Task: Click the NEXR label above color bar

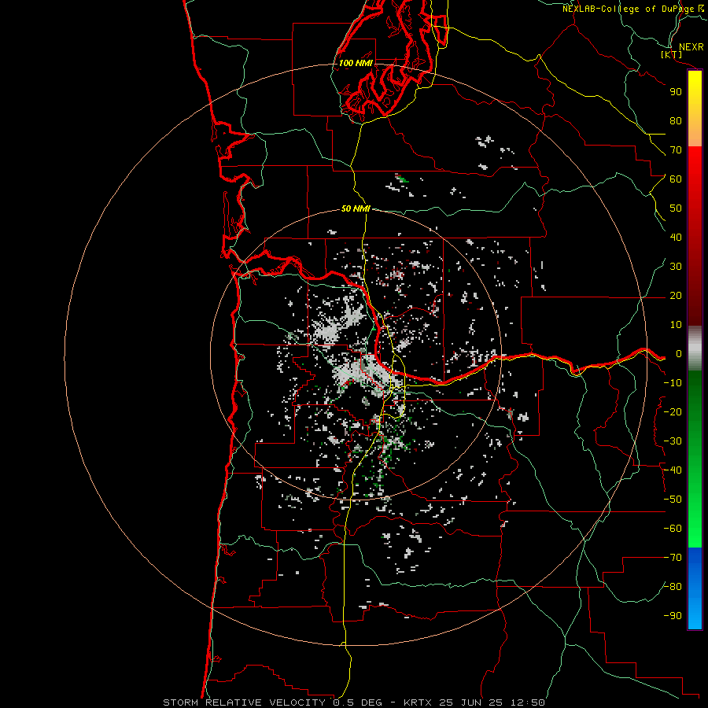Action: (691, 47)
